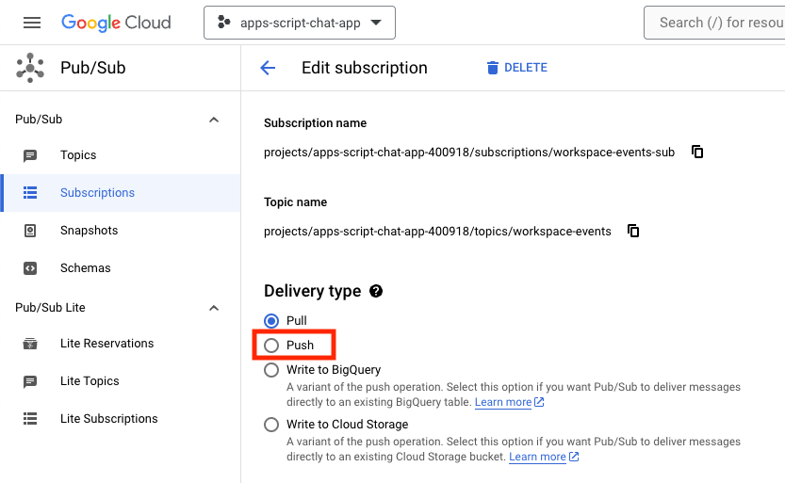Copy the subscription name to clipboard
Screen dimensions: 785x483
point(697,152)
